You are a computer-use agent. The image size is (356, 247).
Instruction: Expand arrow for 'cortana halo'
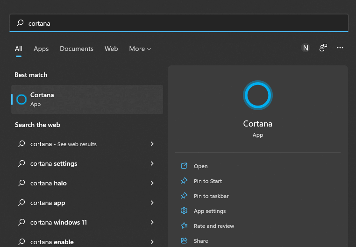point(152,183)
